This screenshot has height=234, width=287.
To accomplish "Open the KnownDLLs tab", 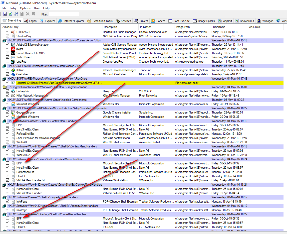I will [245, 21].
